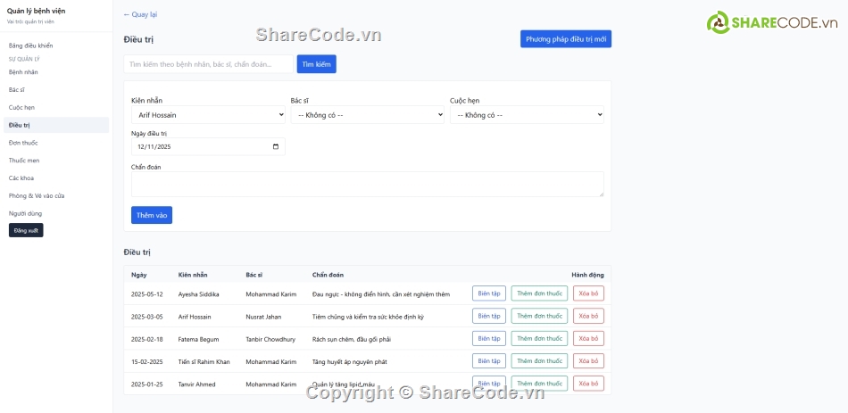Add prescription to Fatema Begum row

540,339
